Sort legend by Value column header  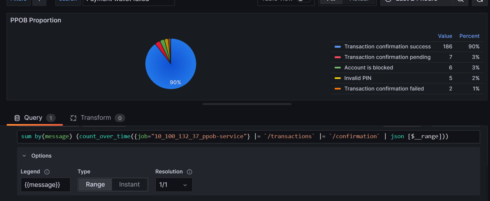(x=445, y=36)
